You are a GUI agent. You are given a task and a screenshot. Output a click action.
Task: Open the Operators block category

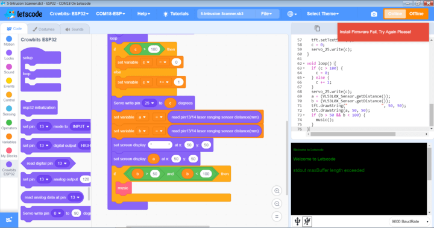click(9, 125)
